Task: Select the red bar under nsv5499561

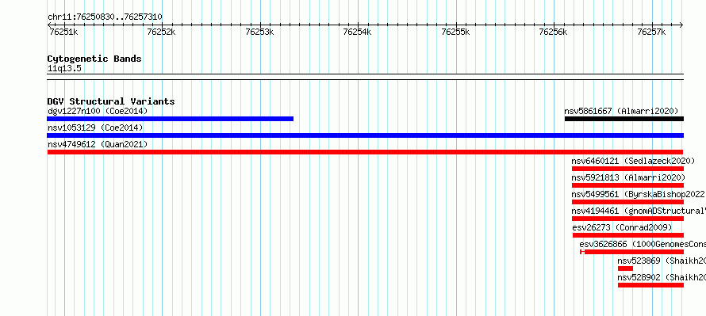Action: (x=627, y=202)
